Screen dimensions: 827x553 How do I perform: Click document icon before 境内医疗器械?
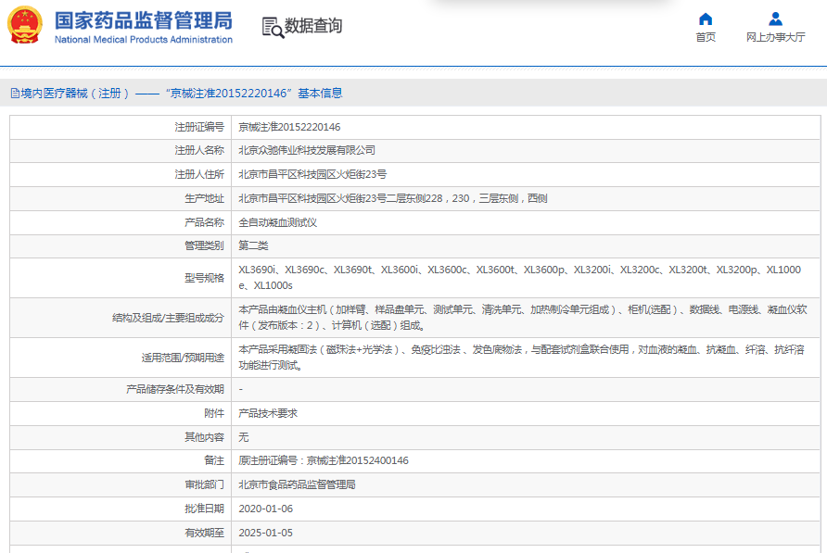[x=15, y=94]
